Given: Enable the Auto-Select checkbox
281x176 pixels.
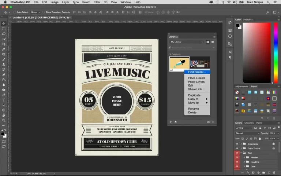Looking at the screenshot, I should 14,12.
